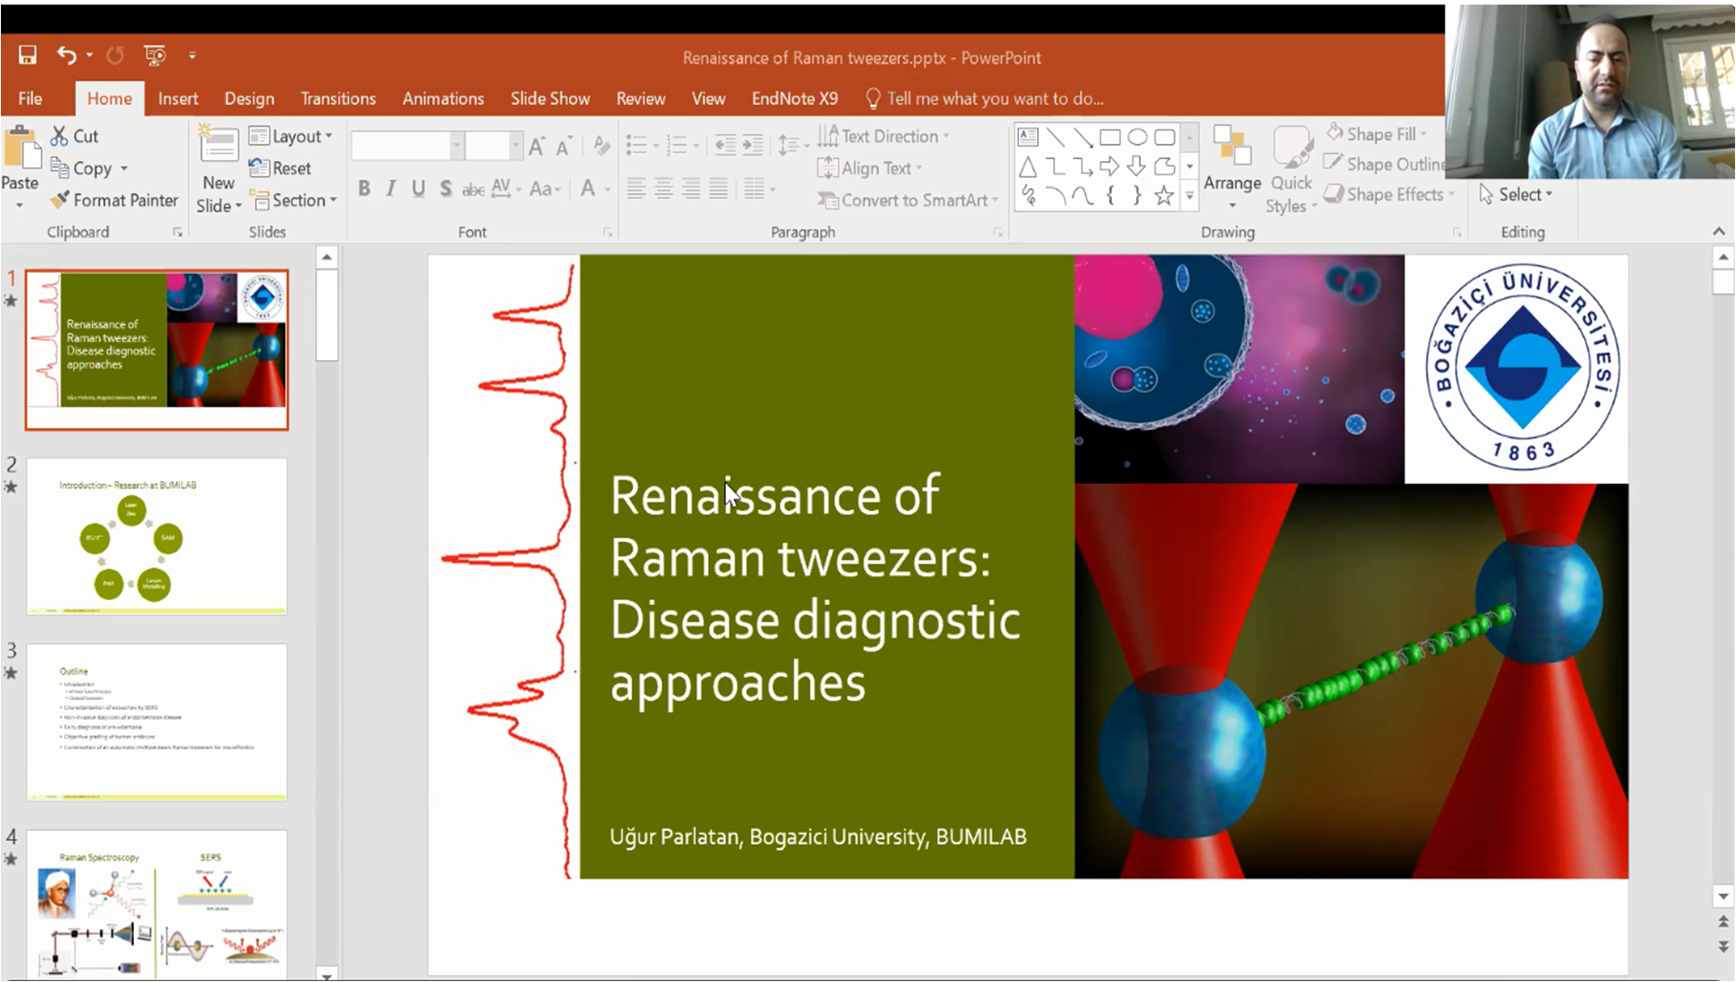Viewport: 1736px width, 982px height.
Task: Click Increase Font Size icon
Action: coord(537,146)
